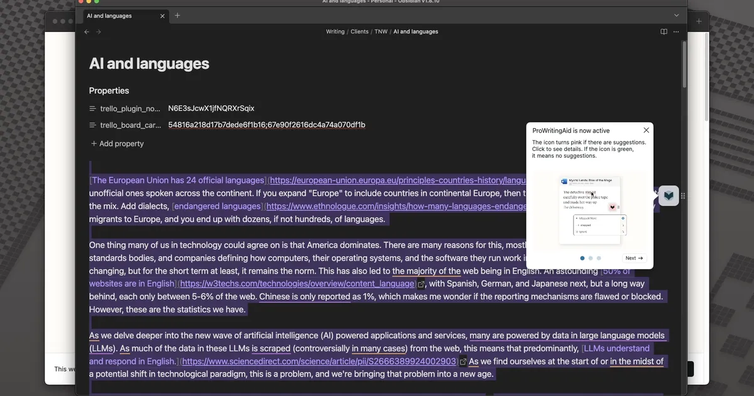Edit value 54816a218d17b7dede6f1b16

tap(217, 124)
